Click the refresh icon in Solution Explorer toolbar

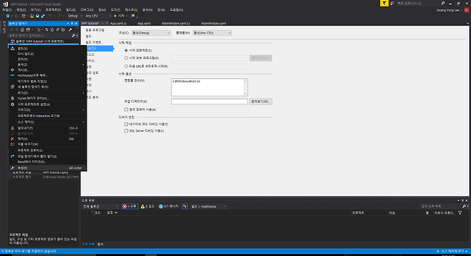[x=52, y=29]
